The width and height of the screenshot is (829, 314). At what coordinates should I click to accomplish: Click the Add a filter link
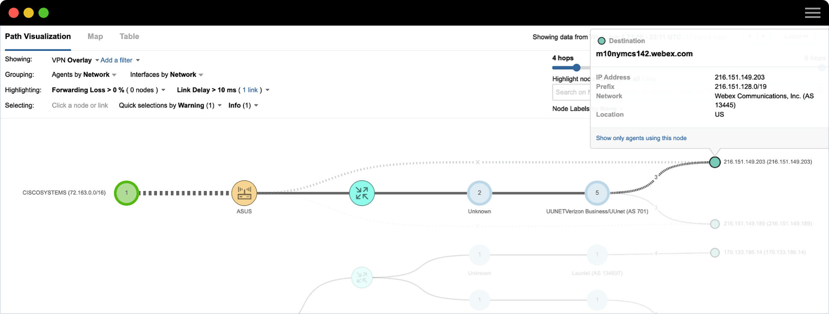[116, 60]
